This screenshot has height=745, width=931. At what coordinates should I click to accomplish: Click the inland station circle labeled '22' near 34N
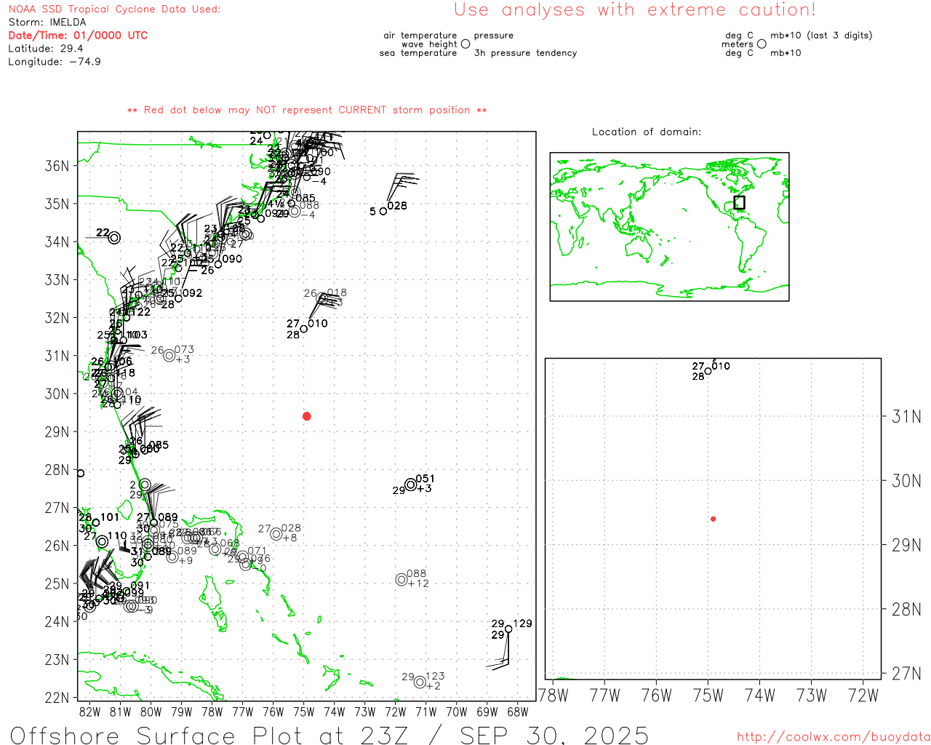click(114, 237)
